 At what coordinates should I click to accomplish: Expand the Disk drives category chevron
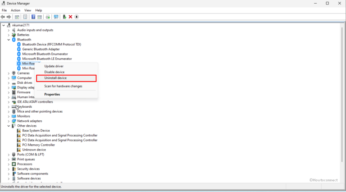click(9, 83)
